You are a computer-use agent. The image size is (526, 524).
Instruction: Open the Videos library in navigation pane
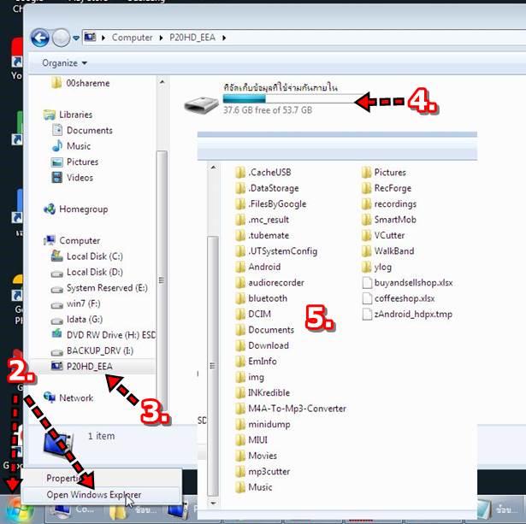[x=72, y=178]
